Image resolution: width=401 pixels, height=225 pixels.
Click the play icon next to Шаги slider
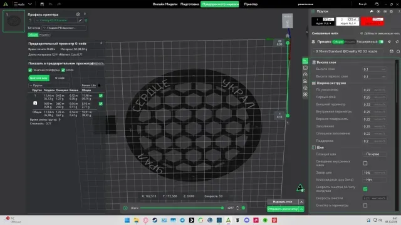coord(125,208)
